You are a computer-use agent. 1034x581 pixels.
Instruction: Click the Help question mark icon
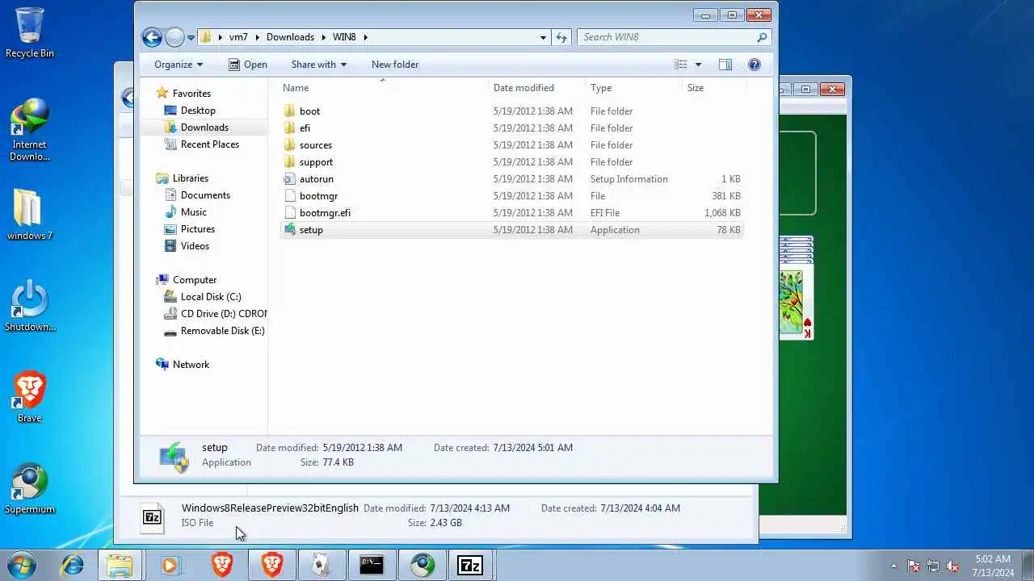[754, 65]
